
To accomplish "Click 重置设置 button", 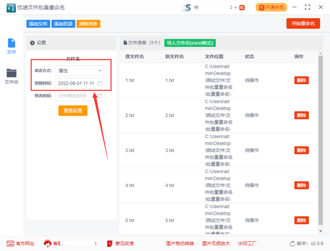I will click(x=73, y=111).
